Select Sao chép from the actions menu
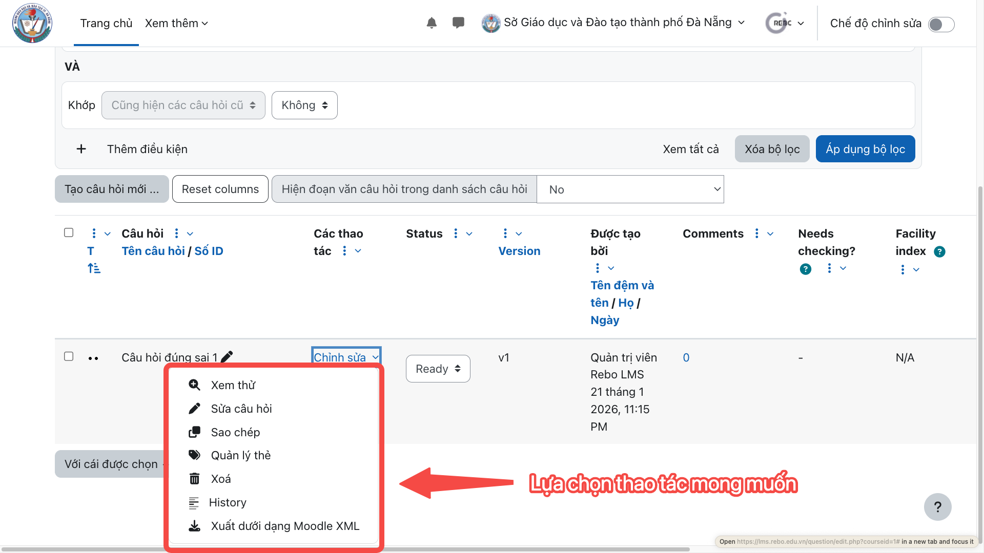 pos(235,432)
